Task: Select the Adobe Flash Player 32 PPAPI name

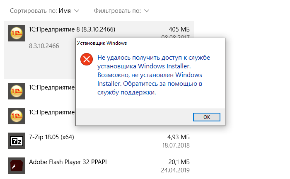Action: pyautogui.click(x=68, y=161)
